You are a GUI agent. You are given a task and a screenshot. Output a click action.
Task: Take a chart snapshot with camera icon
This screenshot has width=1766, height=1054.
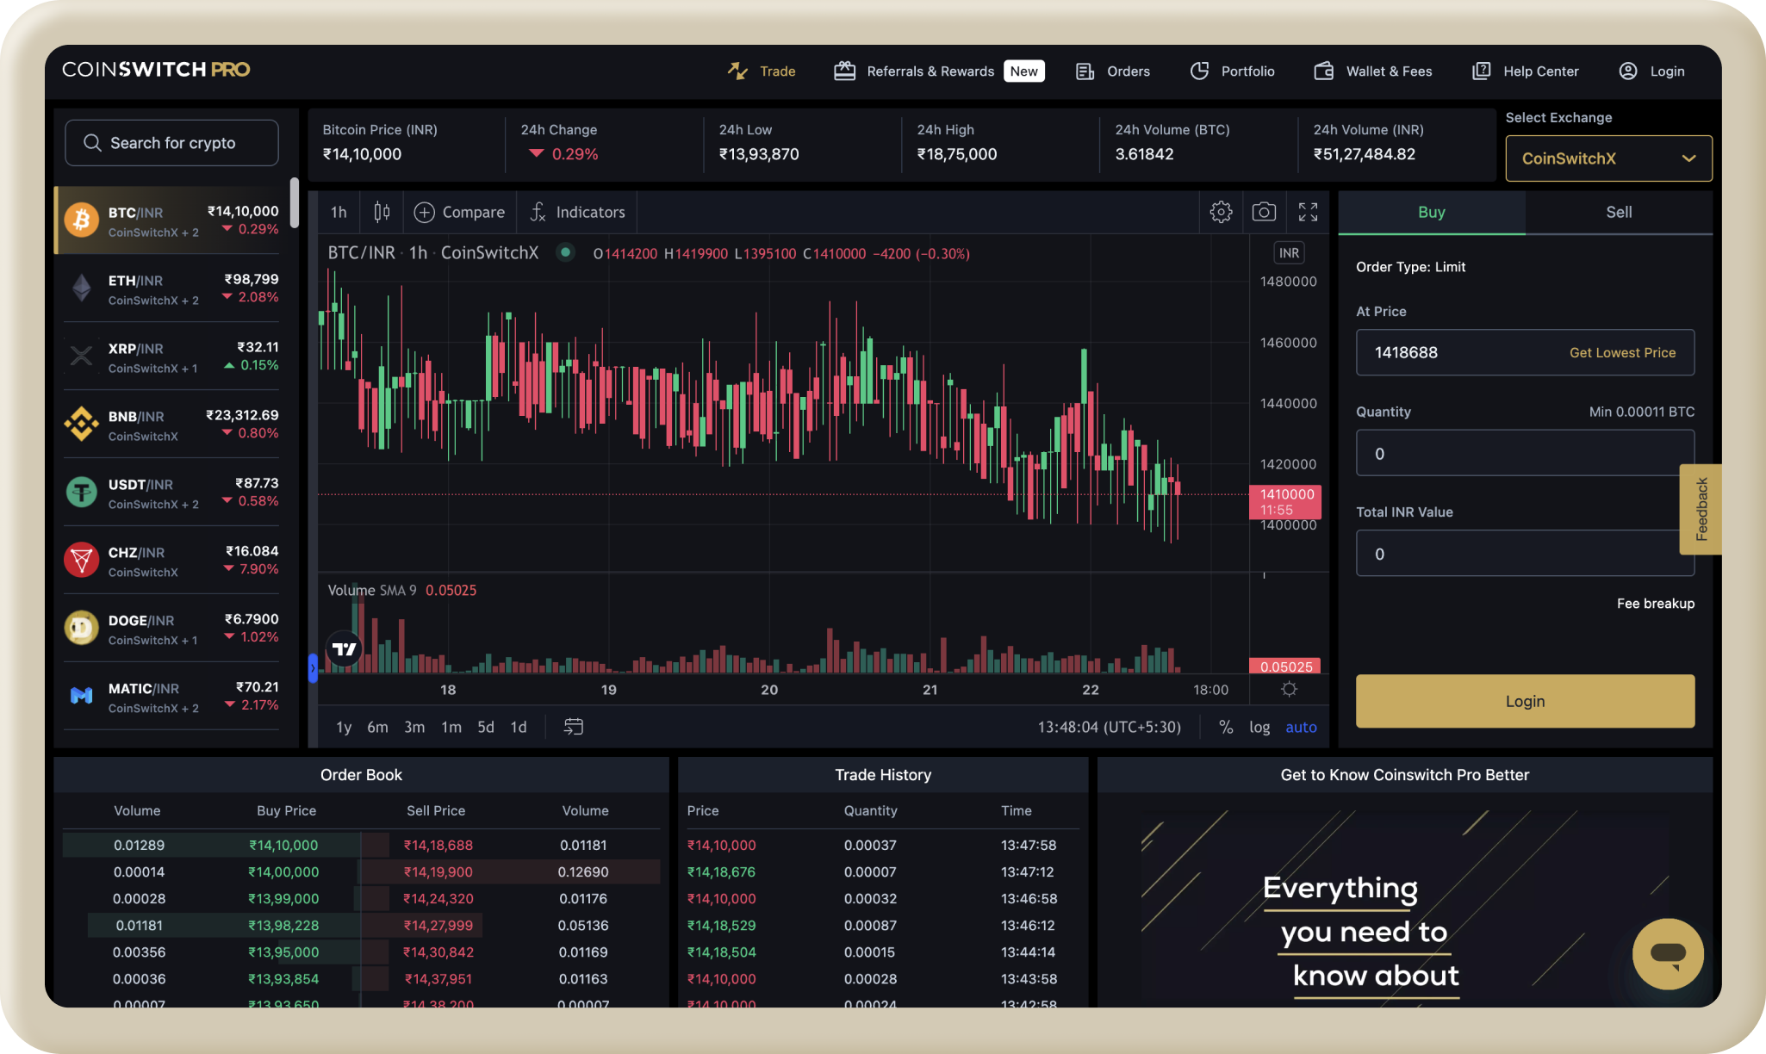1264,212
